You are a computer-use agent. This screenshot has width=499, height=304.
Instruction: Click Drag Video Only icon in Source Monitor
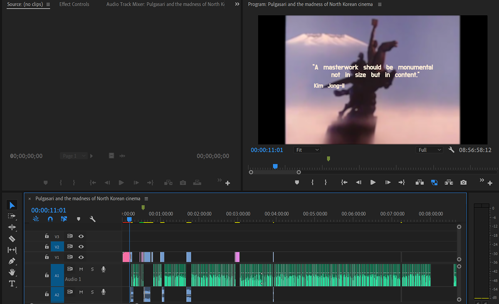[x=111, y=156]
